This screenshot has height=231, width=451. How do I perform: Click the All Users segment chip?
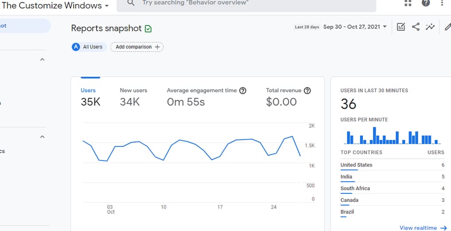[89, 47]
